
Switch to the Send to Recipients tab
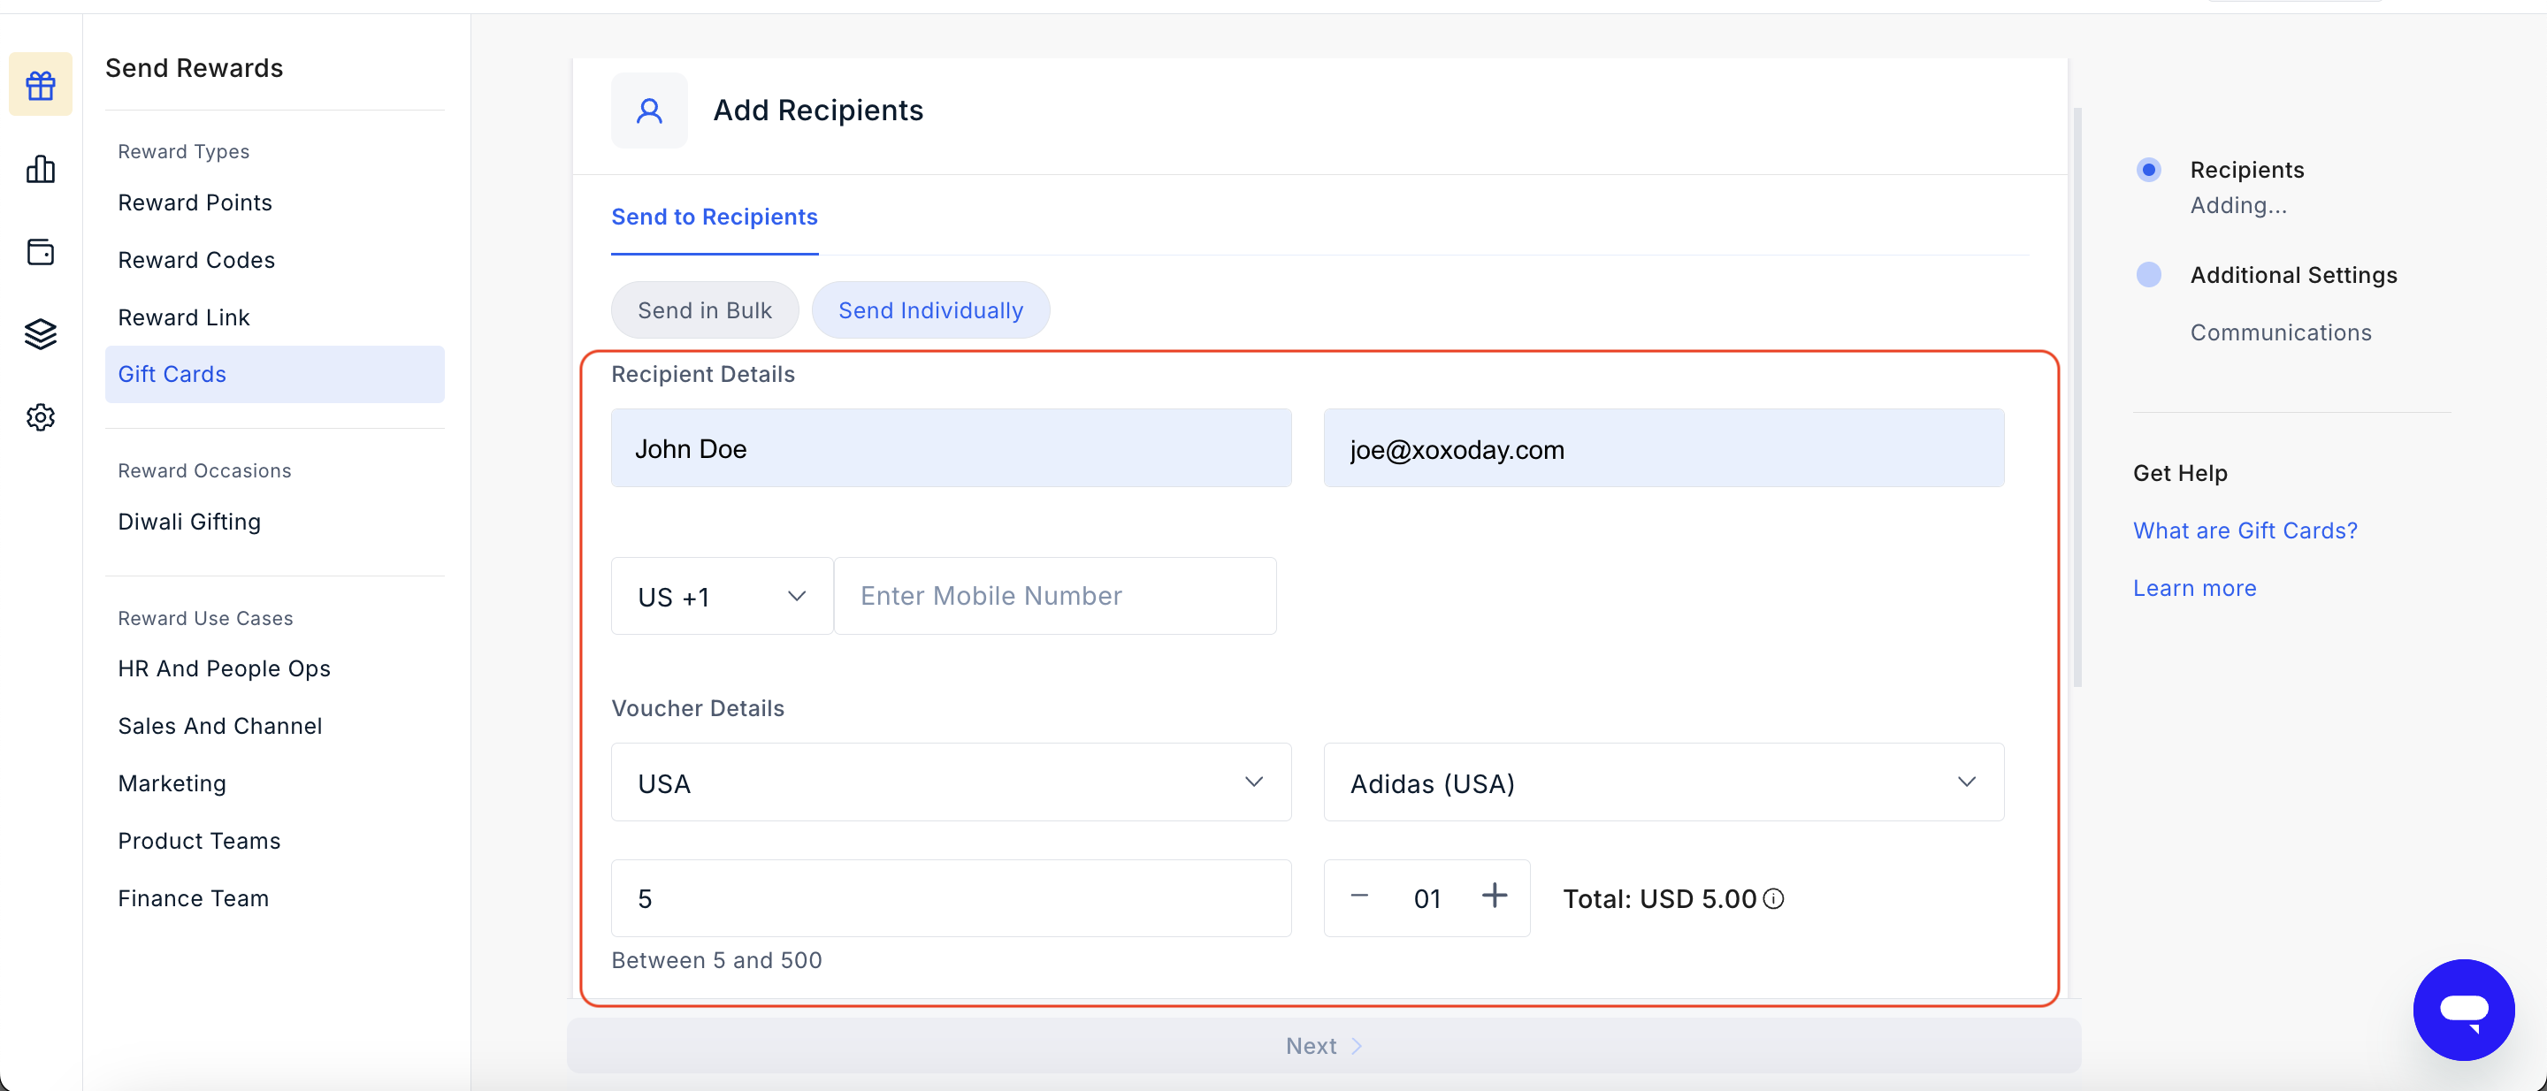pyautogui.click(x=714, y=217)
